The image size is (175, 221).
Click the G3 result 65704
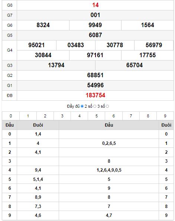tap(135, 65)
